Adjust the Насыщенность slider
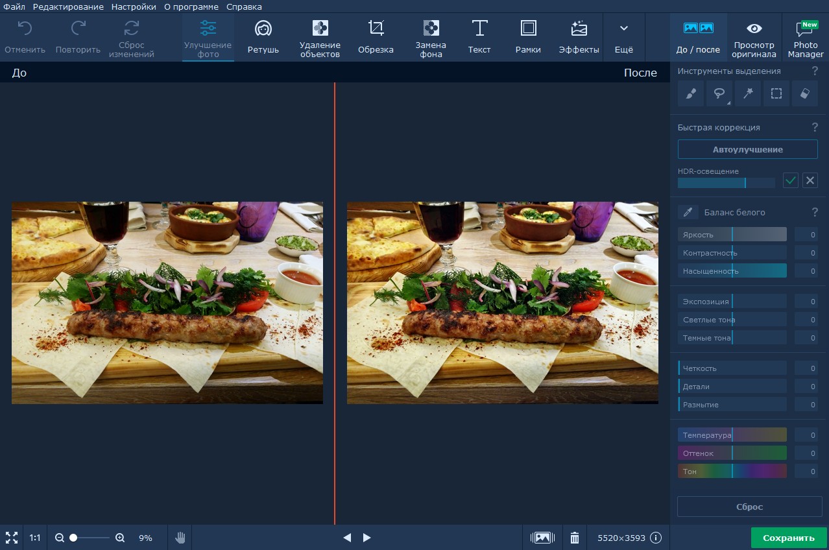 (732, 271)
